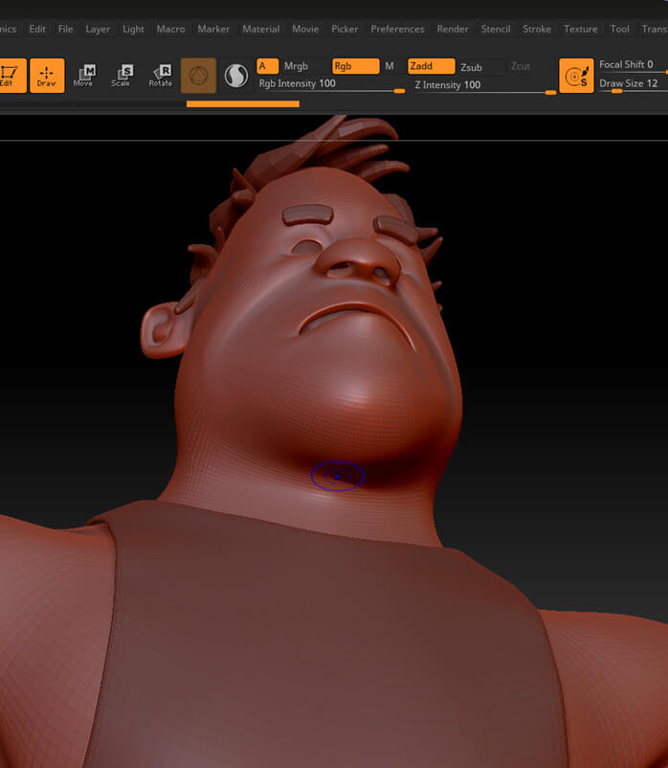Select the Rotate tool

click(x=161, y=76)
